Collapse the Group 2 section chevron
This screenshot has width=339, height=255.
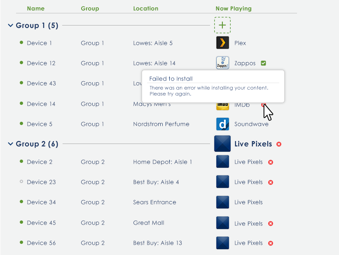10,144
